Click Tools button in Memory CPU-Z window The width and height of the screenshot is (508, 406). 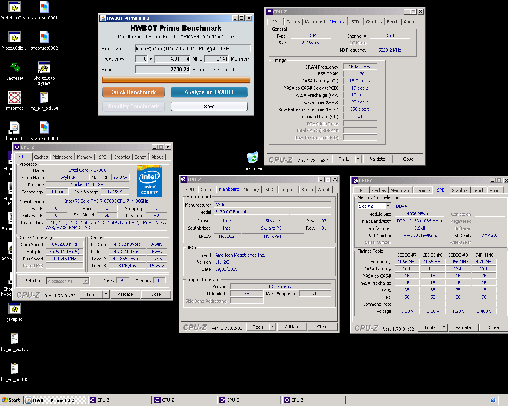(x=344, y=159)
